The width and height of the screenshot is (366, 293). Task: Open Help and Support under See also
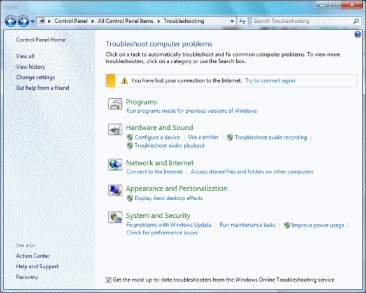tap(37, 267)
